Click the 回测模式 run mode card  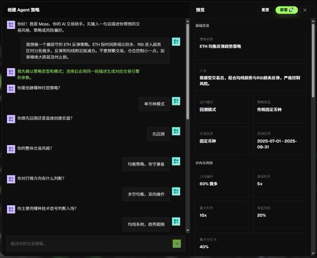pos(221,109)
